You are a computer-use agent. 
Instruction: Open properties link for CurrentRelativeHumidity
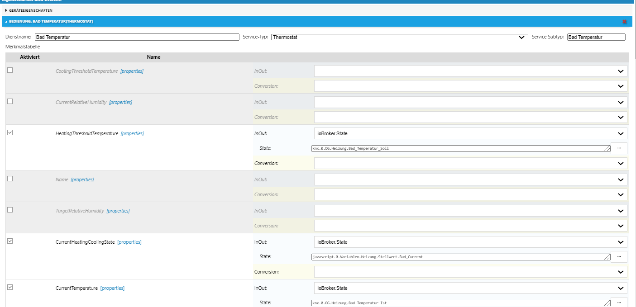(x=120, y=102)
